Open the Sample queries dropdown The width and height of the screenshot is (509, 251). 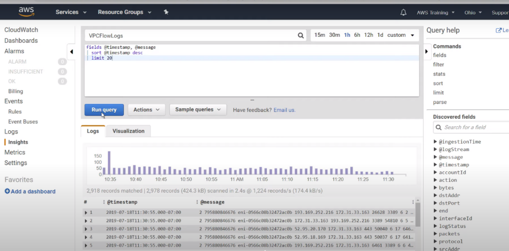coord(198,110)
